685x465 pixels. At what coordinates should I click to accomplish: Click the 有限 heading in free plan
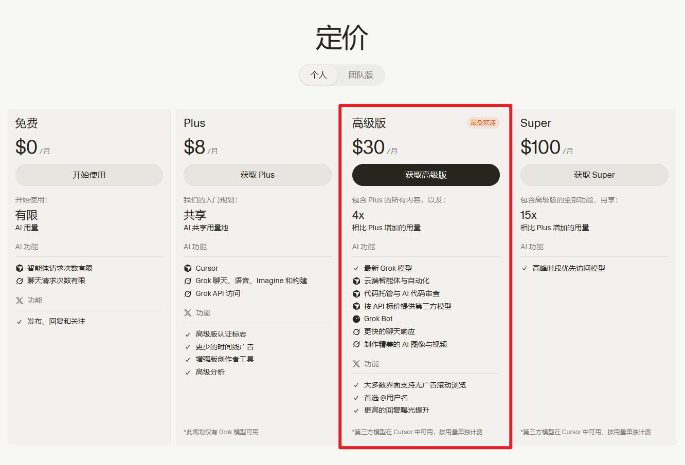[x=27, y=215]
